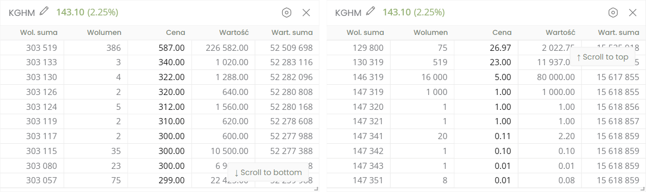Click resize grip at right panel corner

642,189
